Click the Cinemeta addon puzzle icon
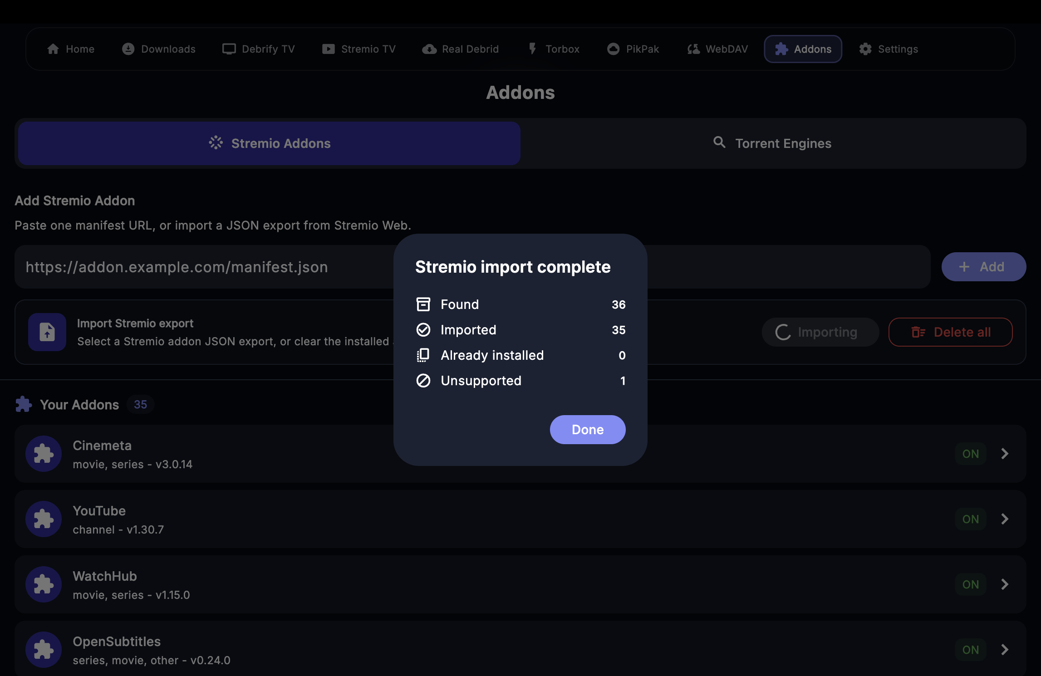Viewport: 1041px width, 676px height. [x=44, y=454]
